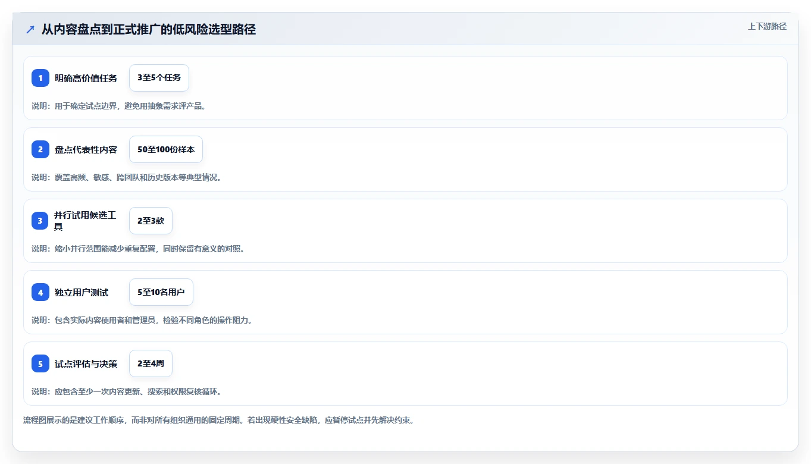Click the 5至10名用户 chip
The width and height of the screenshot is (811, 464).
pos(161,292)
